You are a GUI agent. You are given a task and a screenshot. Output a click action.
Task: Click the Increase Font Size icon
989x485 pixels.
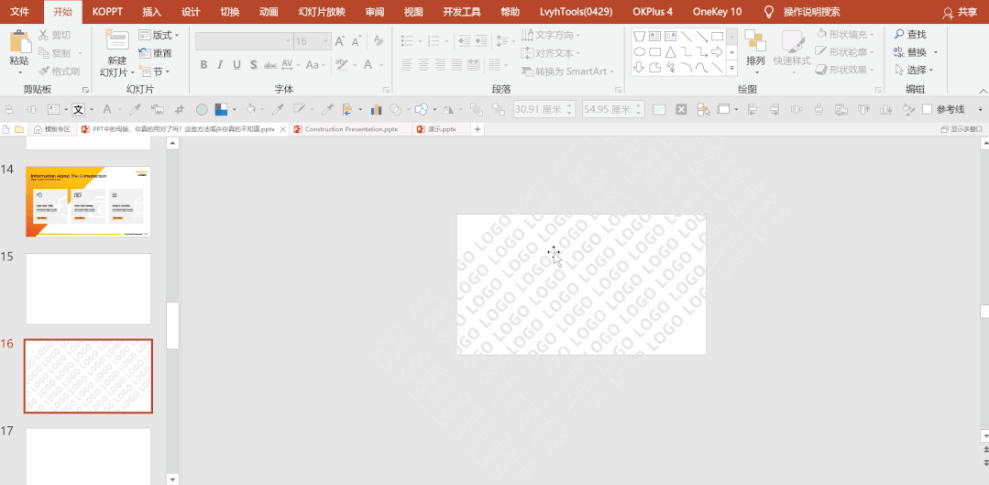[x=340, y=41]
